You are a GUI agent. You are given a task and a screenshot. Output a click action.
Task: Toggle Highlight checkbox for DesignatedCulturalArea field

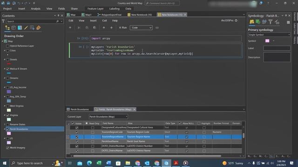[204, 128]
